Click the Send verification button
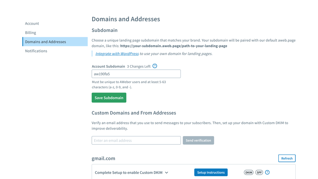Viewport: 318px width, 179px height. [x=198, y=140]
